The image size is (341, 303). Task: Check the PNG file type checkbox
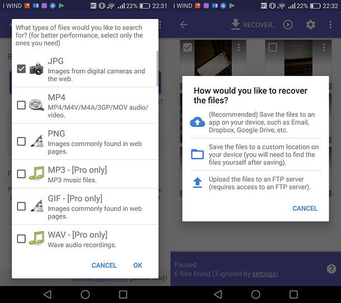[x=21, y=141]
